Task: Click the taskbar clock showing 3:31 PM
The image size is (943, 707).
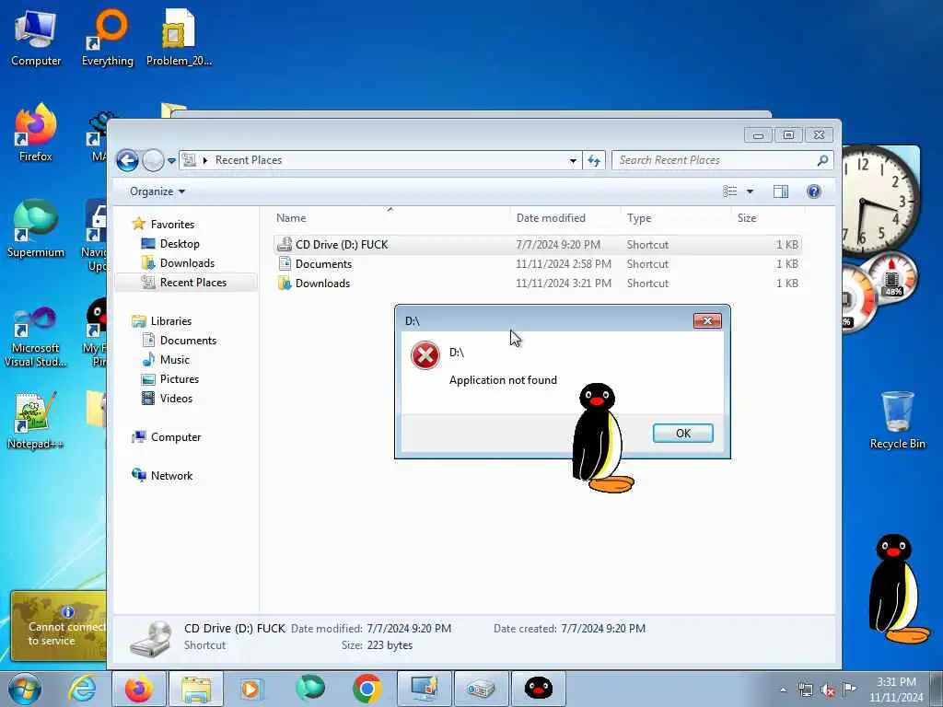Action: [x=896, y=690]
